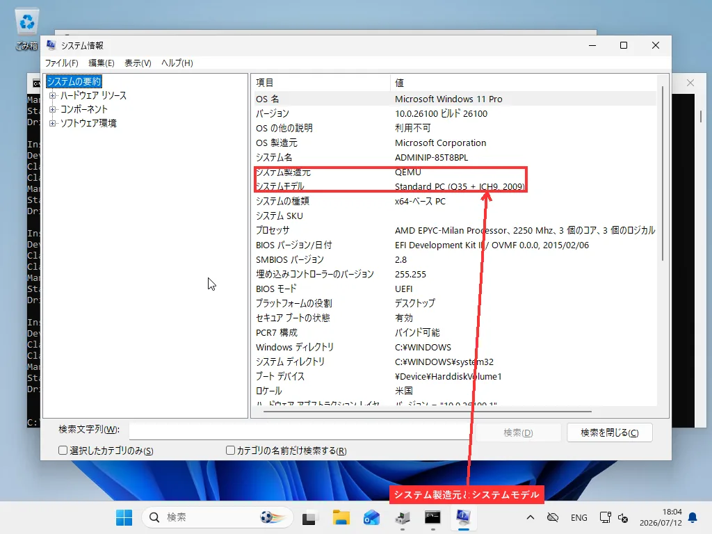Select the ロケール row
This screenshot has width=712, height=534.
click(454, 391)
